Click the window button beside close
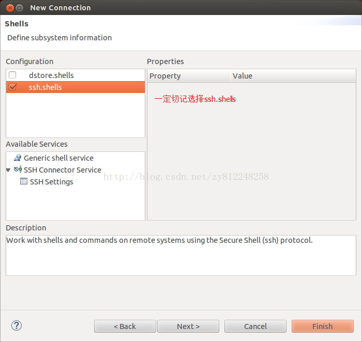Image resolution: width=362 pixels, height=342 pixels. (20, 8)
